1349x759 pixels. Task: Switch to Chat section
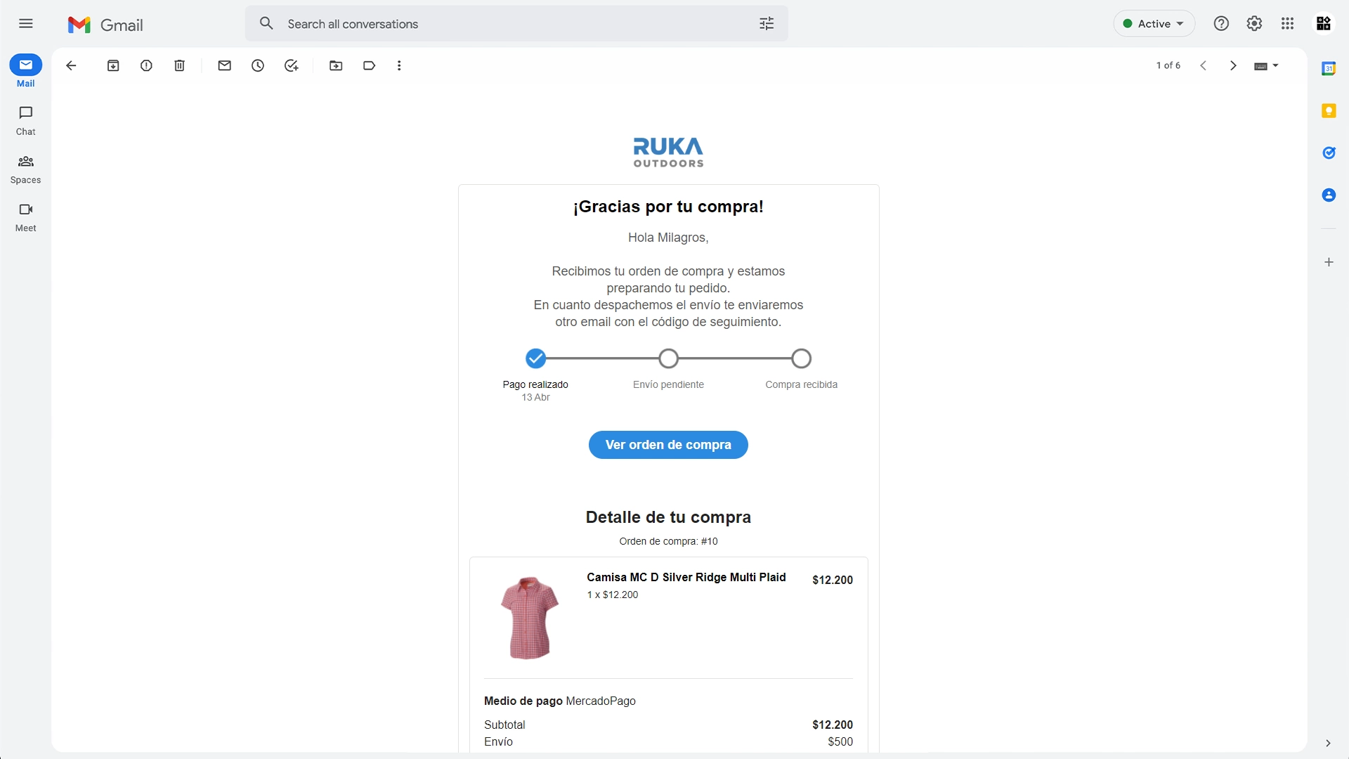26,120
